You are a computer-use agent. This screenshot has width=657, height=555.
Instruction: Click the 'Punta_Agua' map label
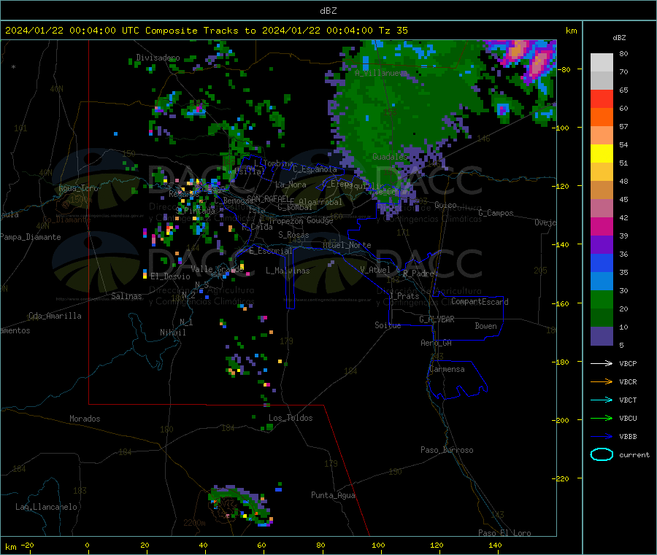coord(333,495)
